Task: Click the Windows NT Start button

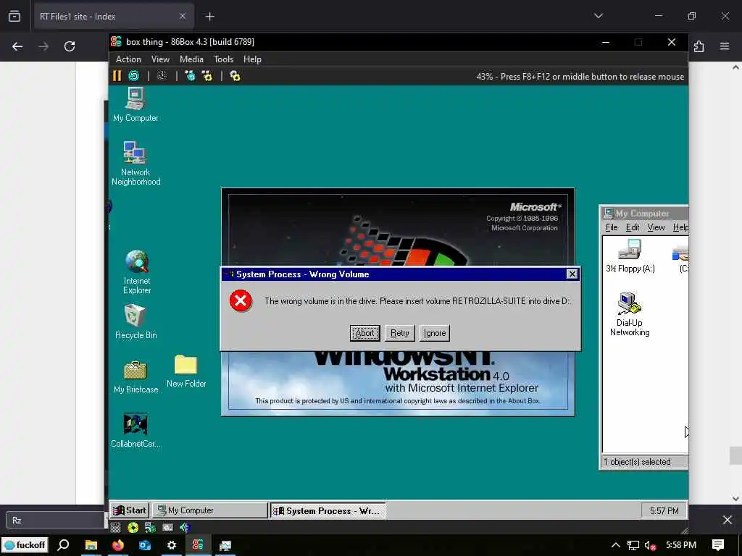Action: click(130, 510)
